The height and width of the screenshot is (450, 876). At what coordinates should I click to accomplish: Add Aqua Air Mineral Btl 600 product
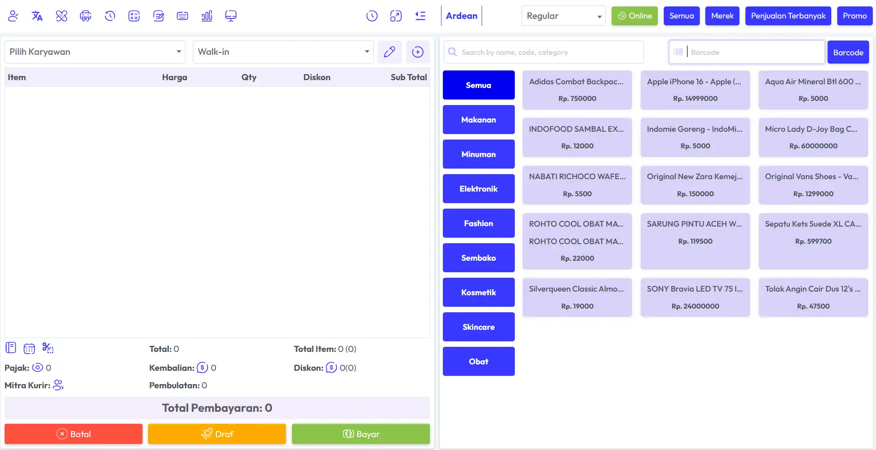(813, 90)
